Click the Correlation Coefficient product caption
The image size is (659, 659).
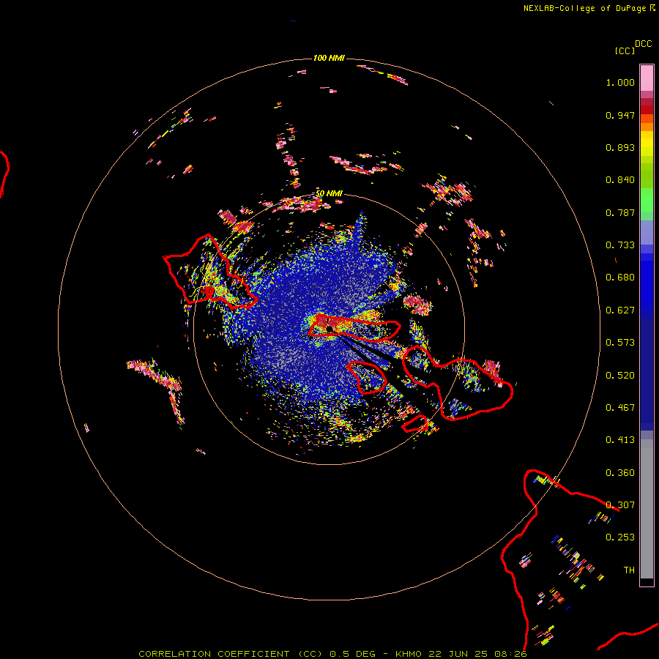332,654
